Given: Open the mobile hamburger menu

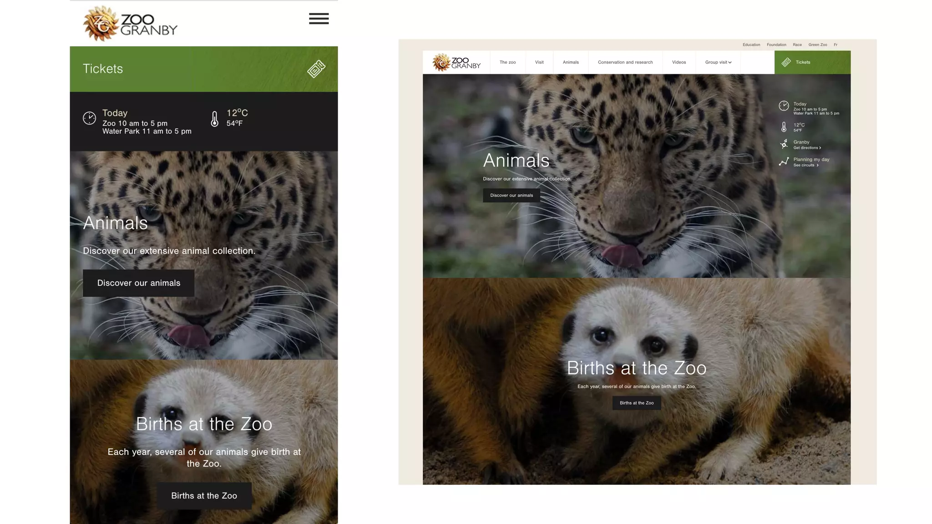Looking at the screenshot, I should pos(319,19).
